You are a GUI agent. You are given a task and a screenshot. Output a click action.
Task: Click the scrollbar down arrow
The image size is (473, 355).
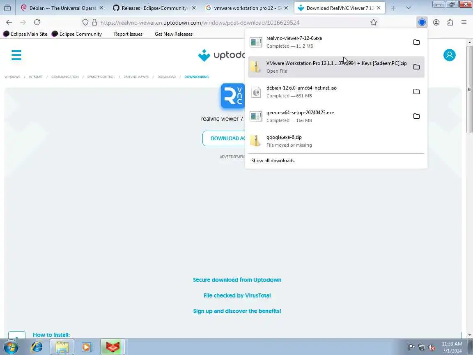point(469,335)
